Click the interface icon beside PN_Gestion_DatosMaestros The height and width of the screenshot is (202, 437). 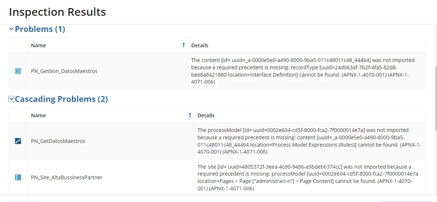[18, 71]
